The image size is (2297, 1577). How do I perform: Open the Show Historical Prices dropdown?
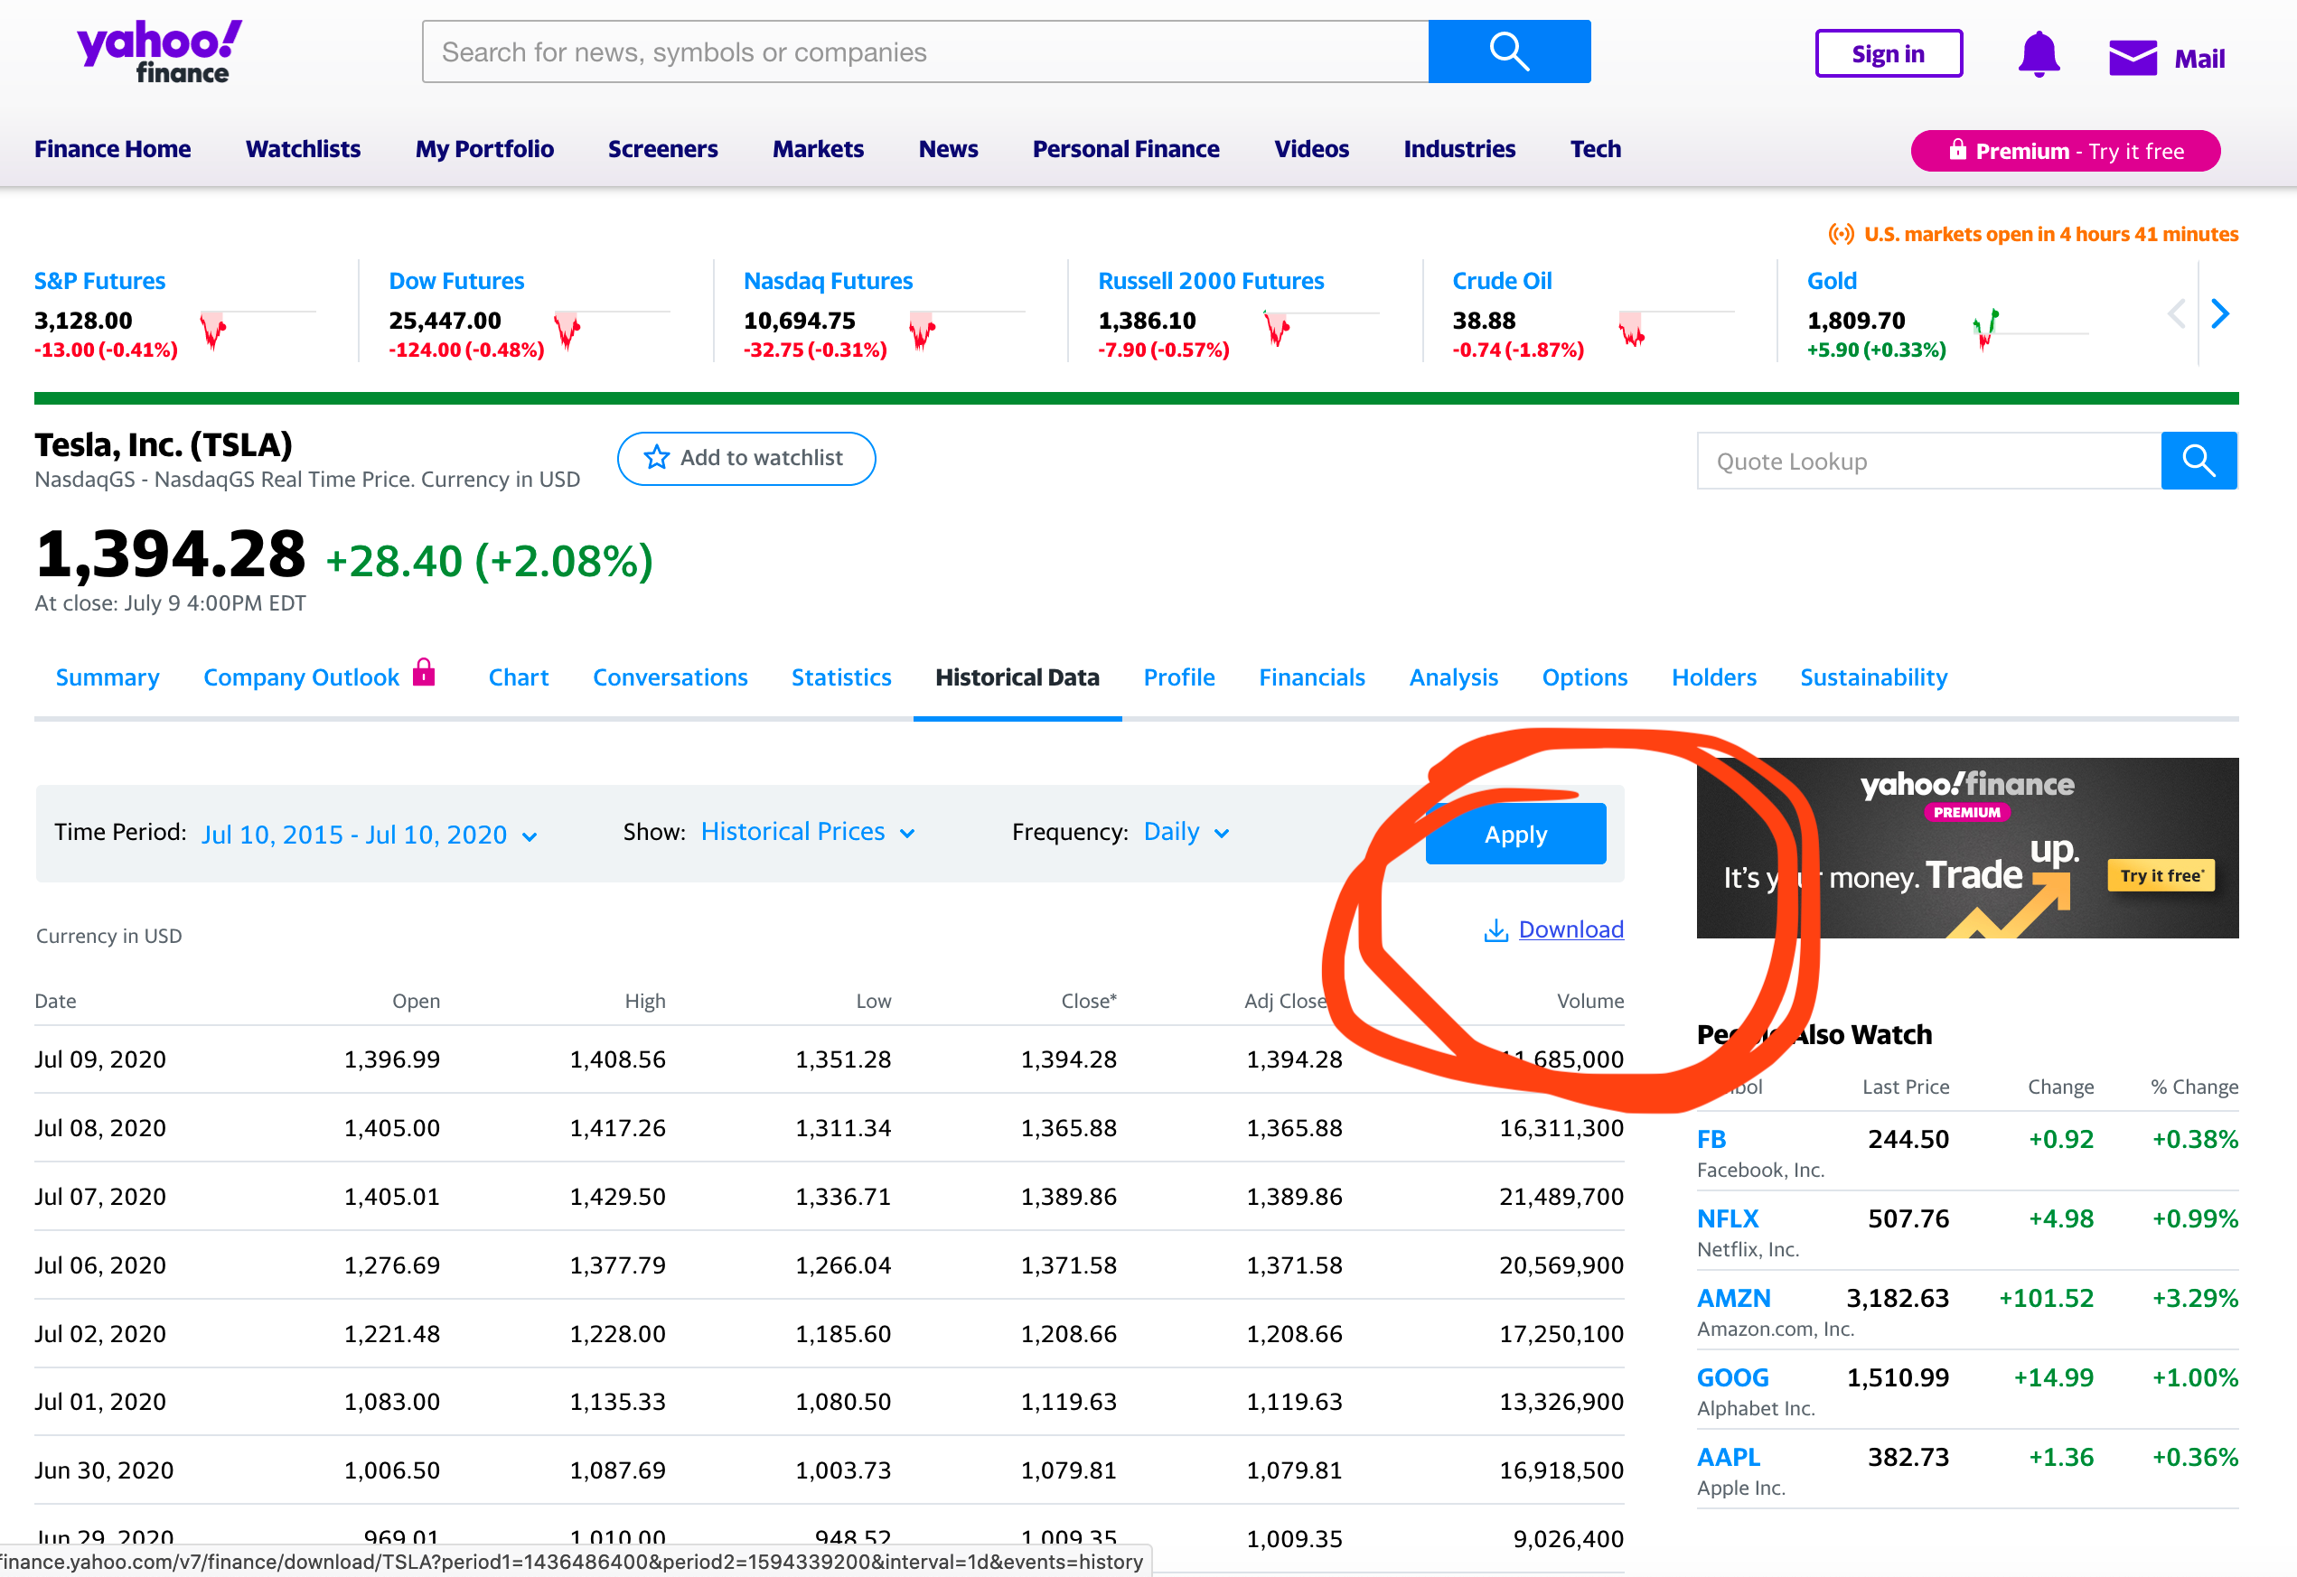coord(808,832)
